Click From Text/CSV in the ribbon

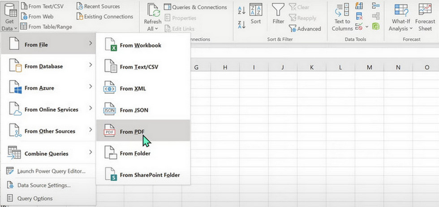[43, 6]
